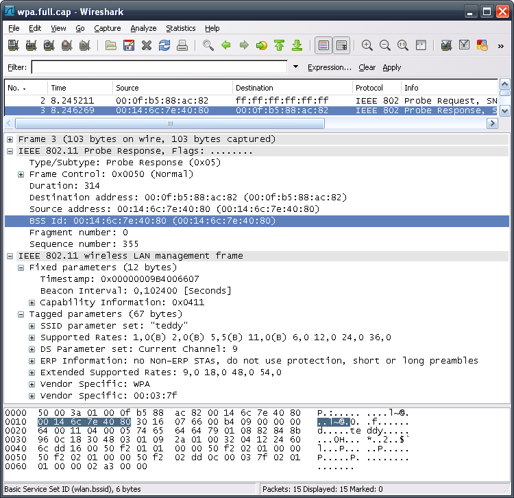Open the Capture menu
This screenshot has height=498, width=514.
coord(108,28)
